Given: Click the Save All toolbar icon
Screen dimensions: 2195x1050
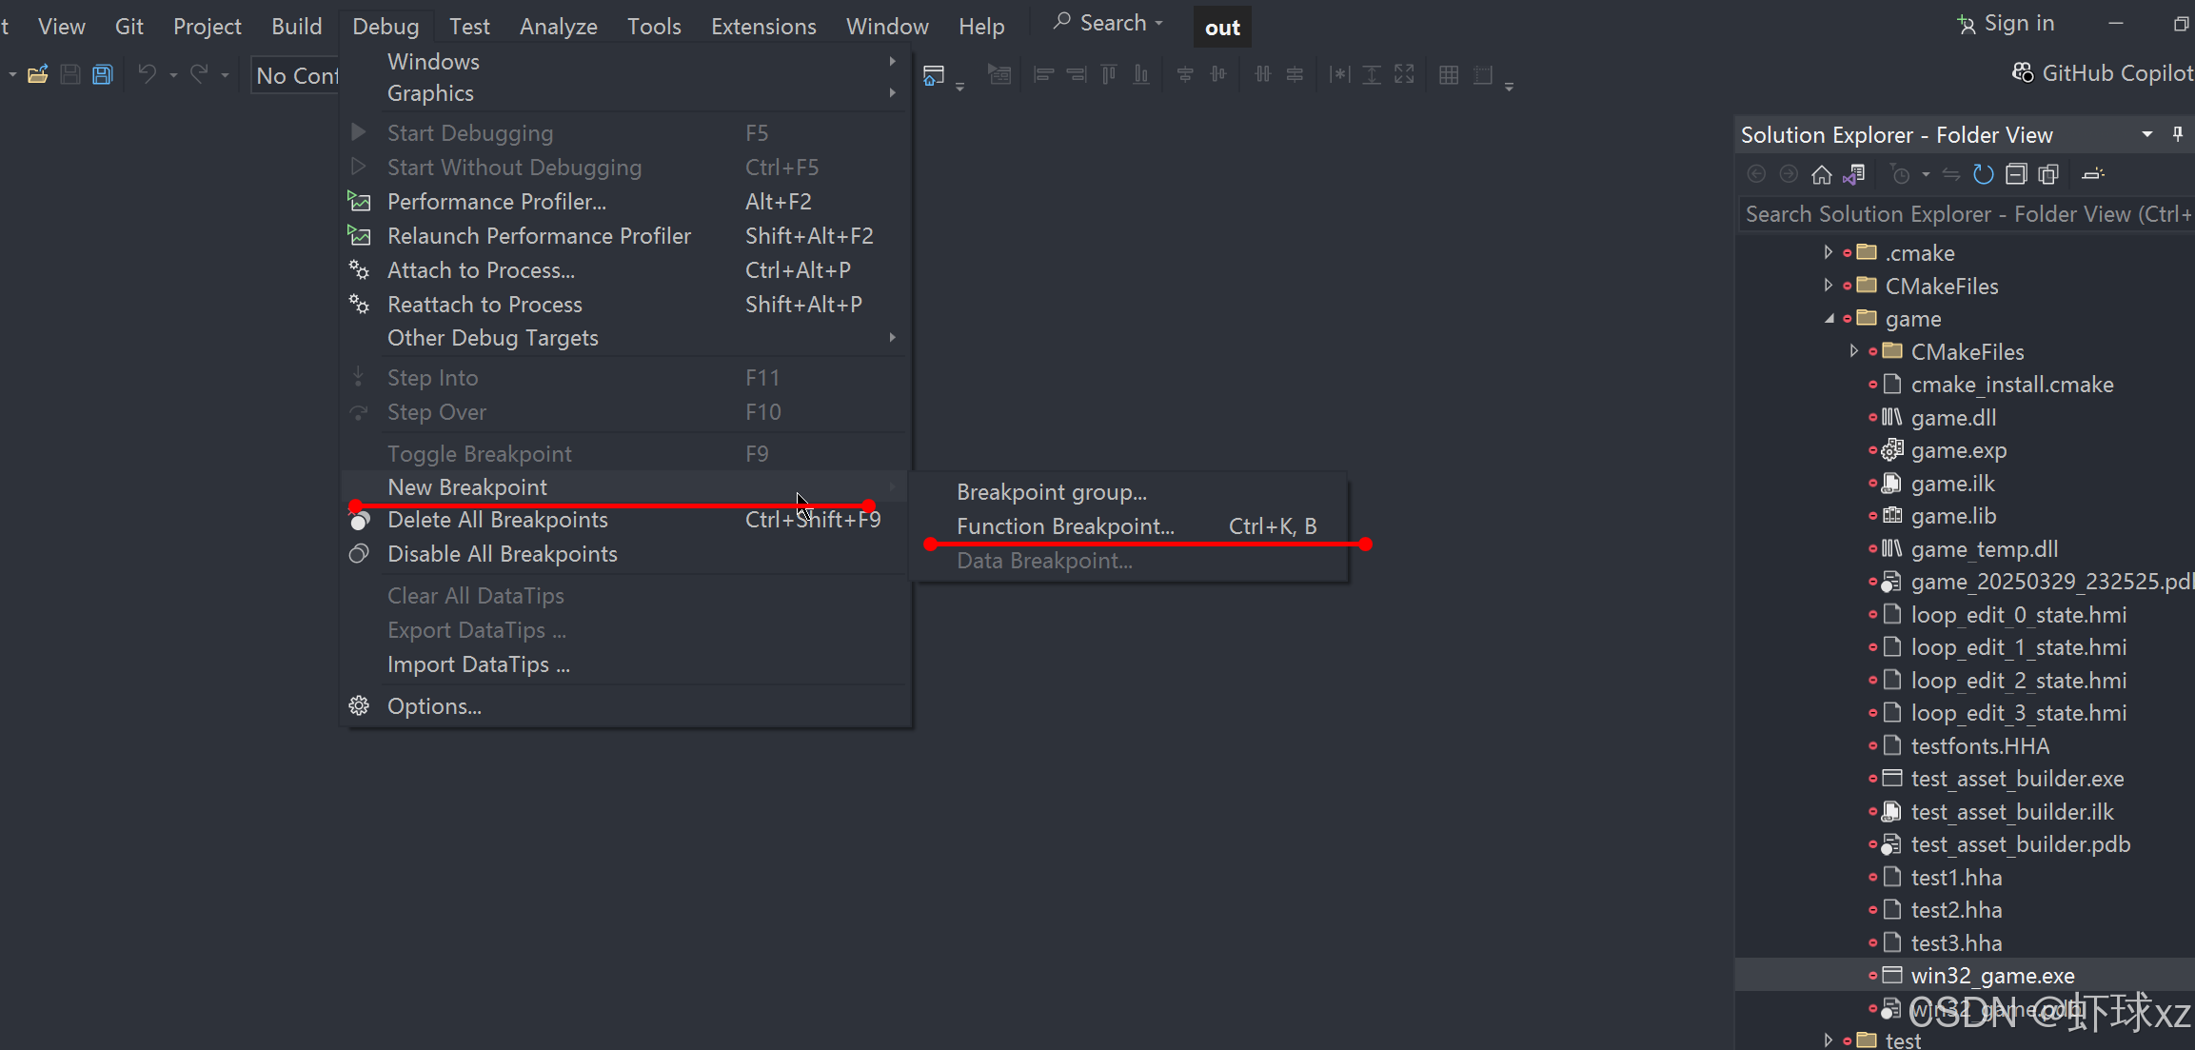Looking at the screenshot, I should click(103, 74).
